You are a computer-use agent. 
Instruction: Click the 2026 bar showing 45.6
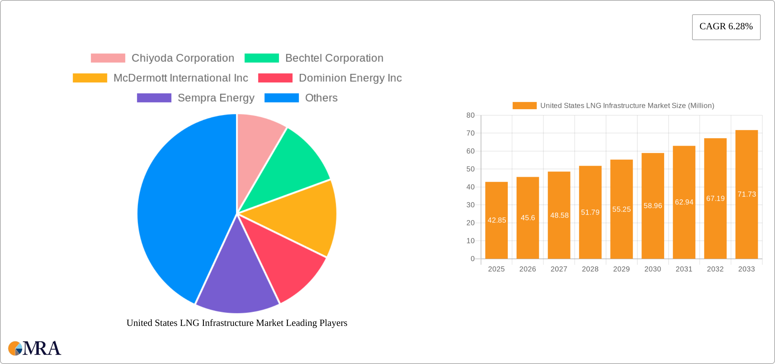pyautogui.click(x=528, y=218)
